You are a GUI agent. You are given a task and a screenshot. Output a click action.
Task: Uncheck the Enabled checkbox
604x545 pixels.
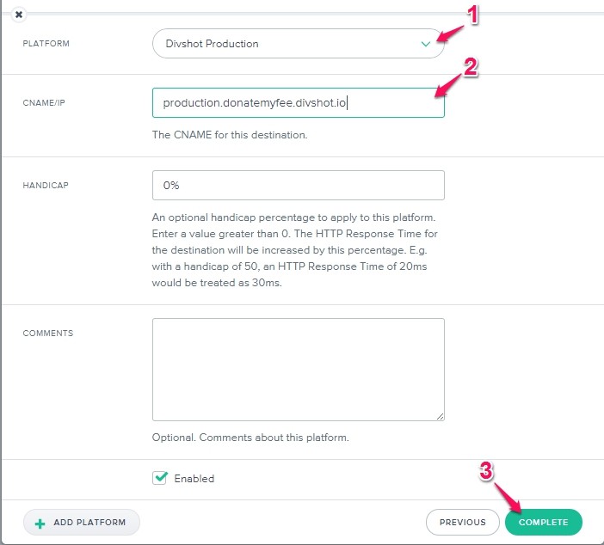pos(160,478)
